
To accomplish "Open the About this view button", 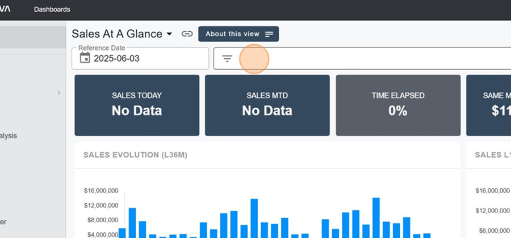I will pos(238,34).
